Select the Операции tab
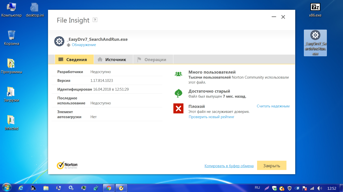Image resolution: width=343 pixels, height=192 pixels. (153, 60)
